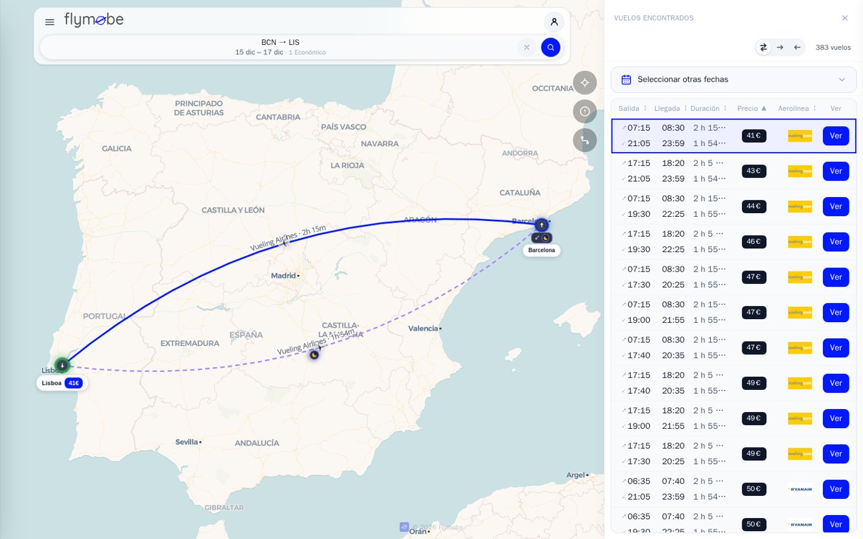Click the 383 vuelos count text
863x539 pixels.
(833, 47)
